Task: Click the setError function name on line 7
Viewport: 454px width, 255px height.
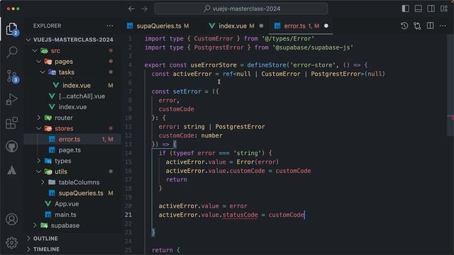Action: [187, 91]
